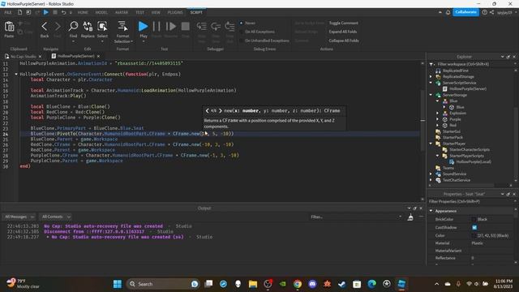Collapse the StarterPlayer tree node
This screenshot has width=519, height=292.
point(431,144)
